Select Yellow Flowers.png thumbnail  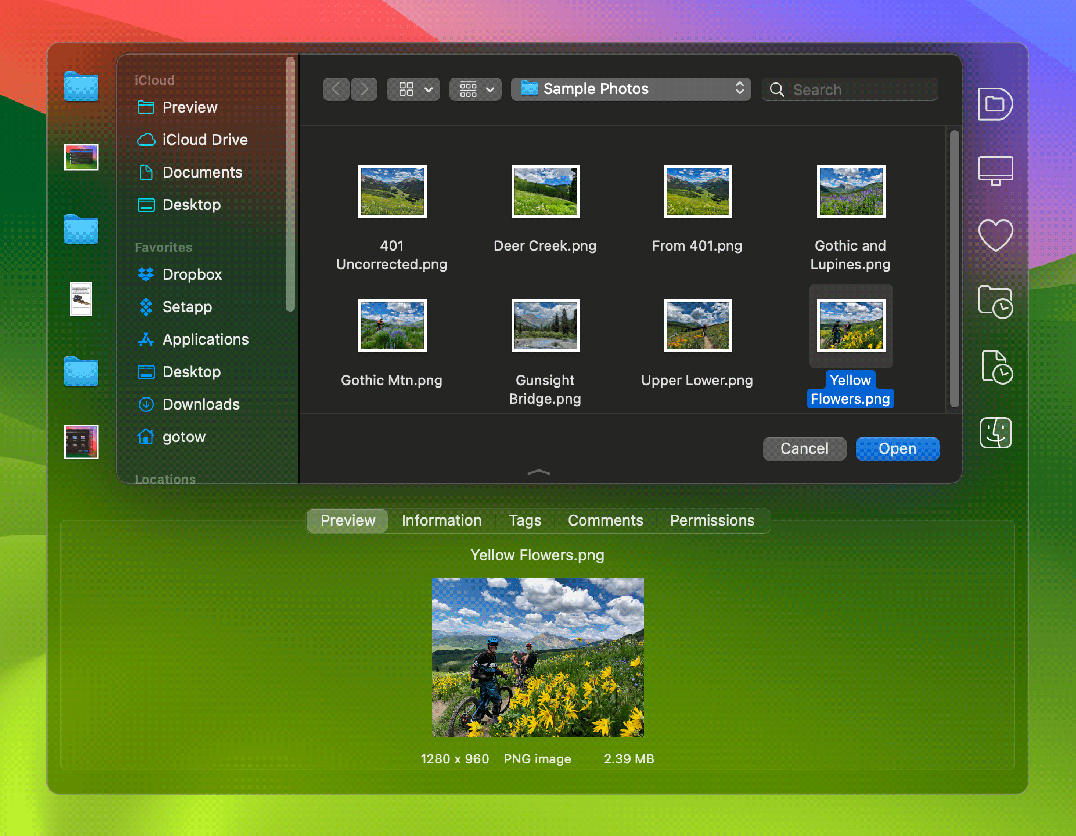[x=851, y=326]
